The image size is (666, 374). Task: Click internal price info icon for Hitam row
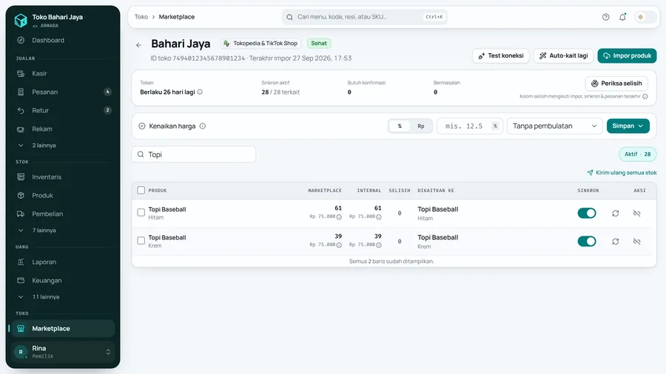pyautogui.click(x=378, y=217)
